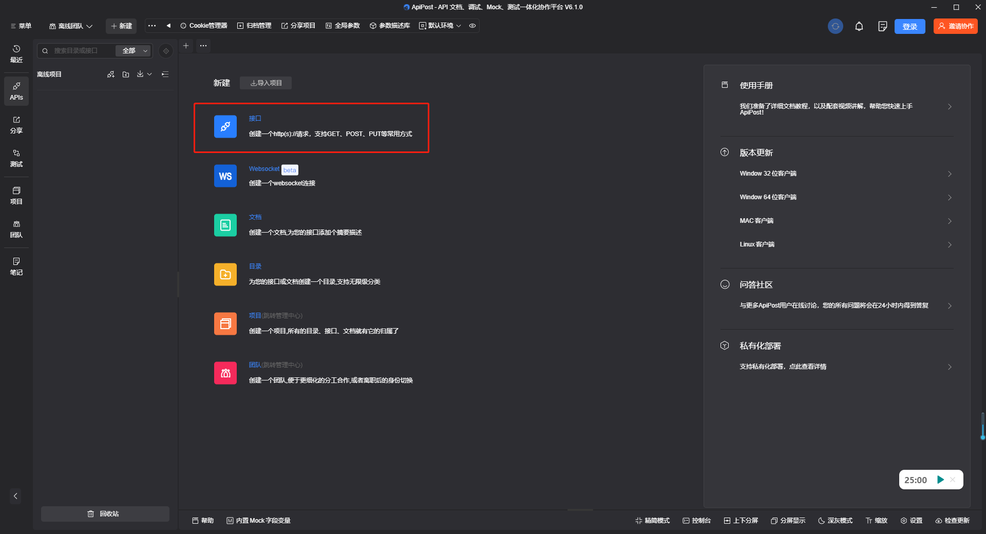Screen dimensions: 986x534
Task: Open the note icon next to 登录
Action: (882, 26)
